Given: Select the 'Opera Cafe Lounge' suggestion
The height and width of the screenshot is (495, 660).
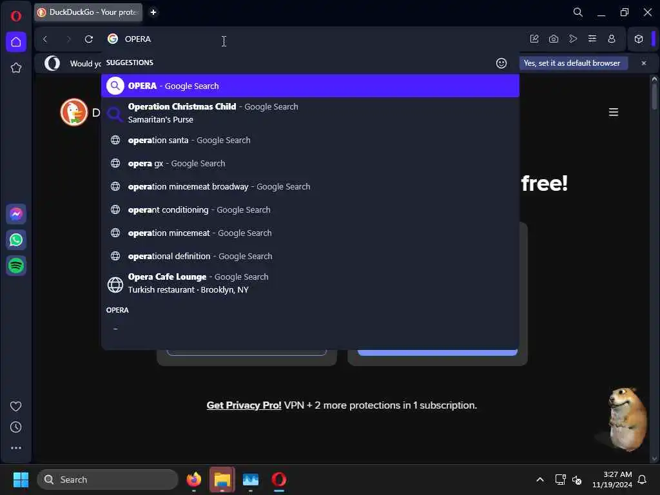Looking at the screenshot, I should click(x=310, y=284).
